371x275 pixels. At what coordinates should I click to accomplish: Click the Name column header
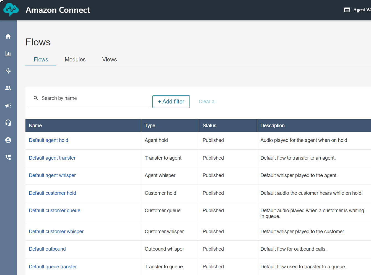(83, 126)
